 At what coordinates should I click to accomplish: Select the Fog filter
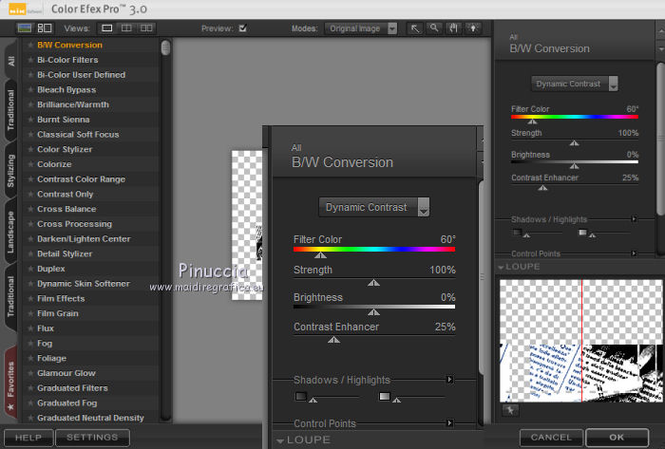(x=45, y=344)
